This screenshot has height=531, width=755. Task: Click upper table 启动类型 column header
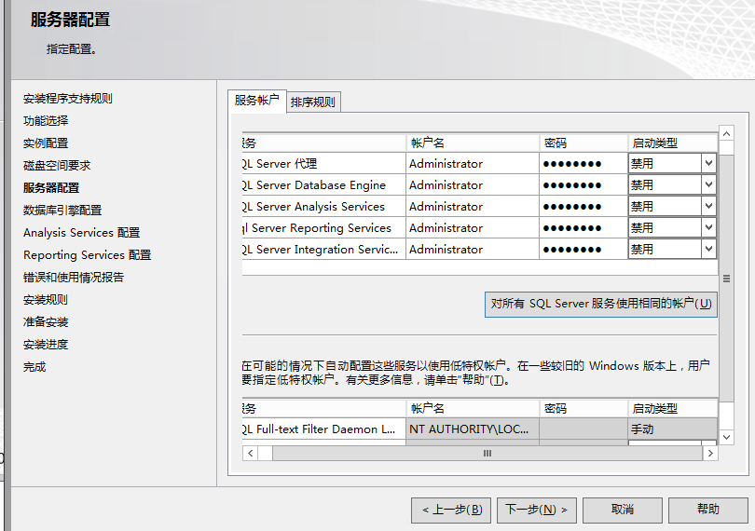[673, 143]
